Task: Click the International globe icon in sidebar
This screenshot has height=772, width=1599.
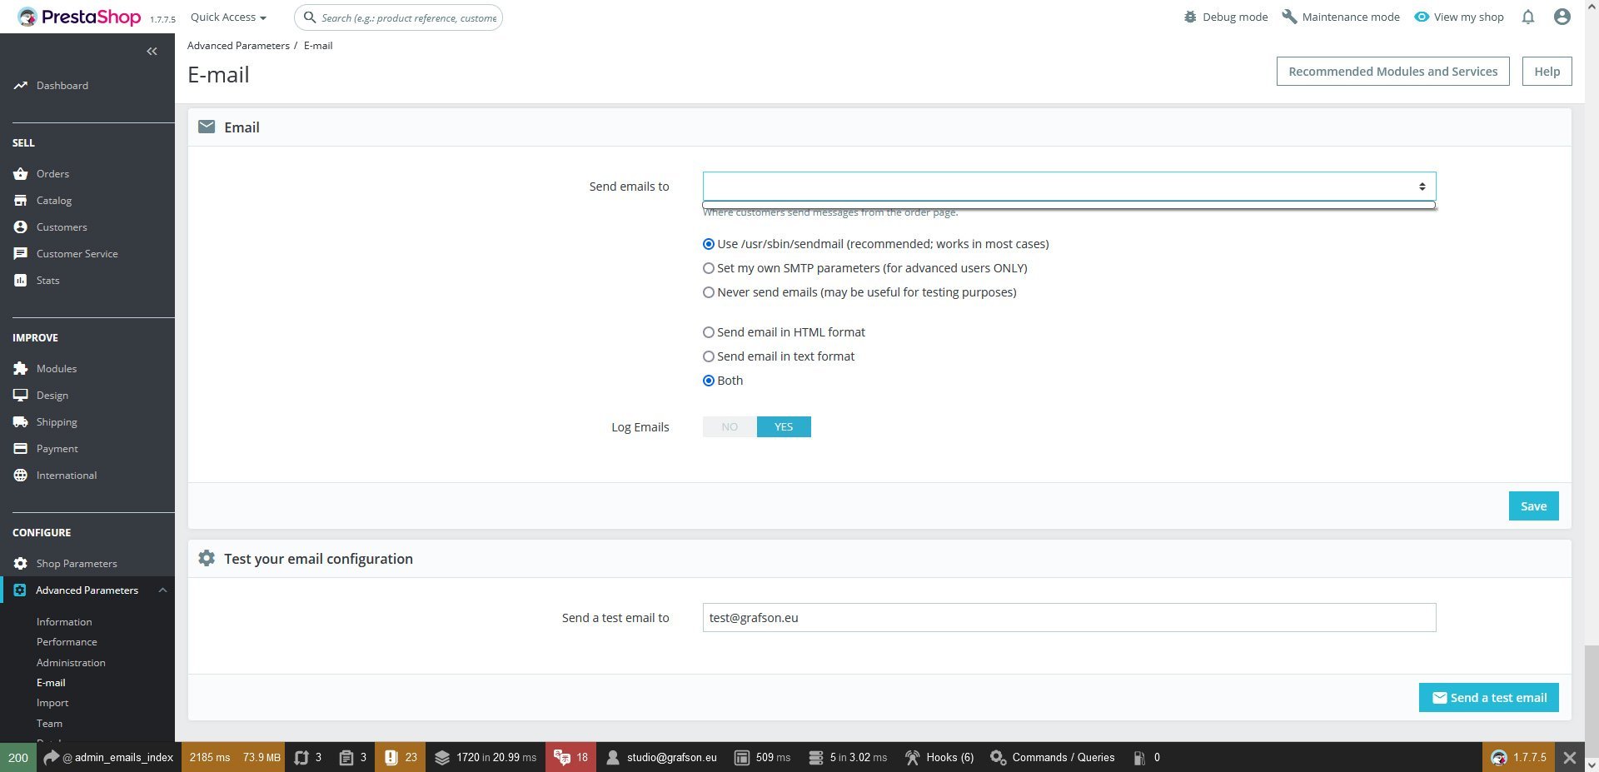Action: click(21, 476)
